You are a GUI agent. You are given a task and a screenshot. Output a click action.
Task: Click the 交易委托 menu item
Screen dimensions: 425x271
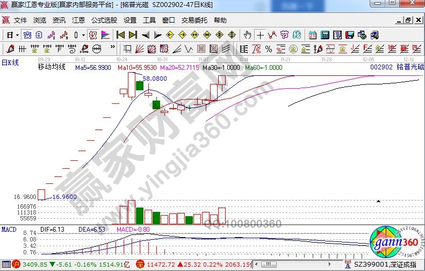[194, 20]
